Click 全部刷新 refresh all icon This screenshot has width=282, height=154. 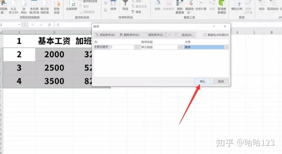point(72,6)
